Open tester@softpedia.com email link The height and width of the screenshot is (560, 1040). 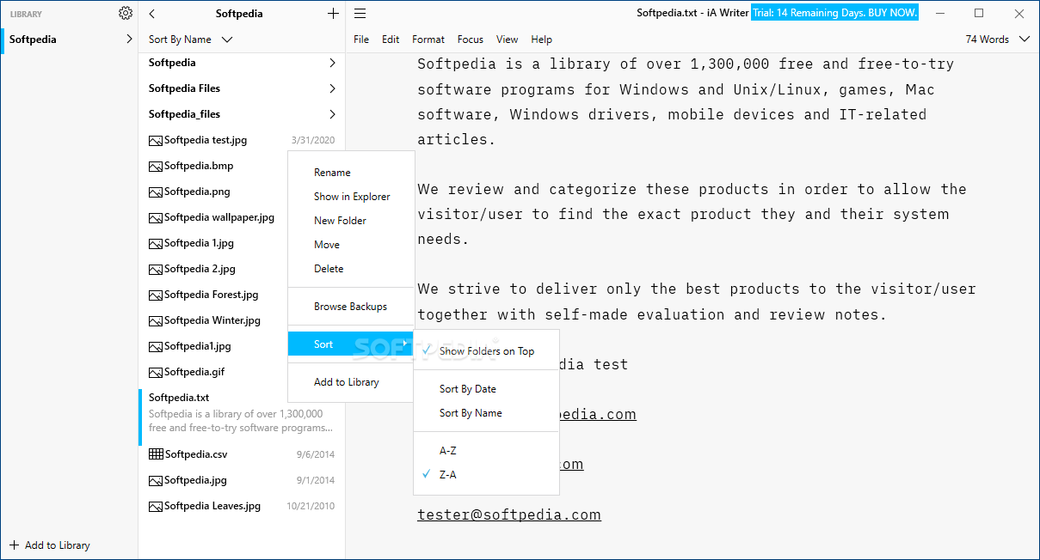click(x=508, y=514)
